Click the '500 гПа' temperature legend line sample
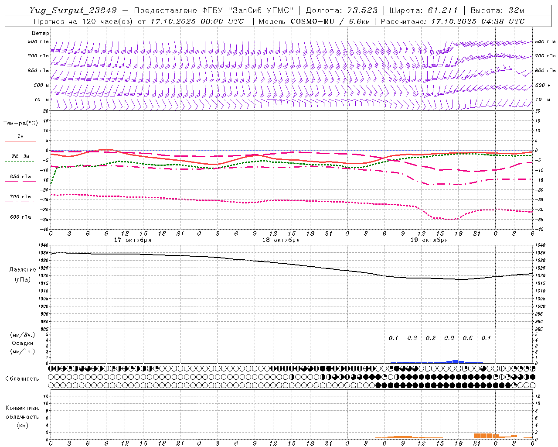Viewport: 558px width, 447px height. tap(19, 222)
